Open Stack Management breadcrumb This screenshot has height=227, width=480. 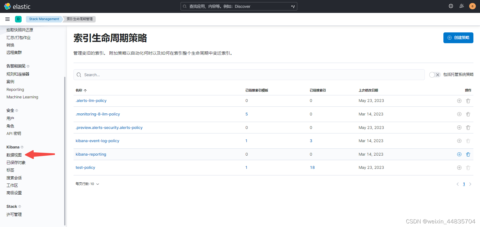[x=44, y=19]
